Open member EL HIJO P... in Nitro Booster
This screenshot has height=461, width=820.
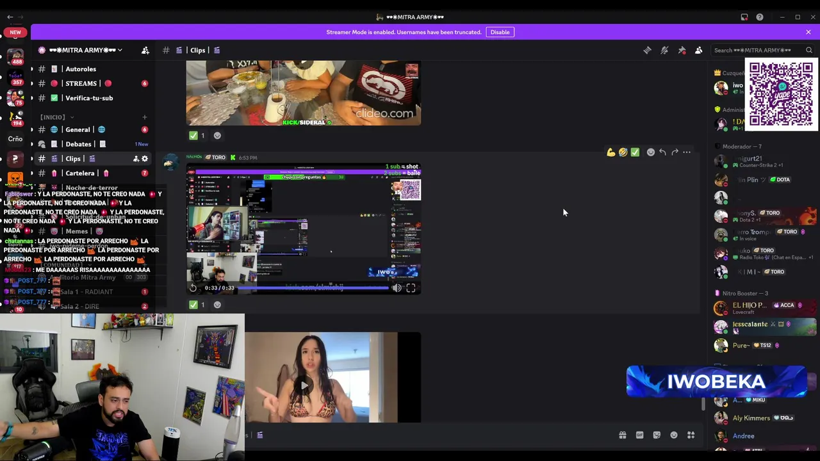tap(762, 308)
